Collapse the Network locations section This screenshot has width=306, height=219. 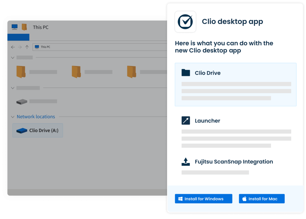pos(13,117)
